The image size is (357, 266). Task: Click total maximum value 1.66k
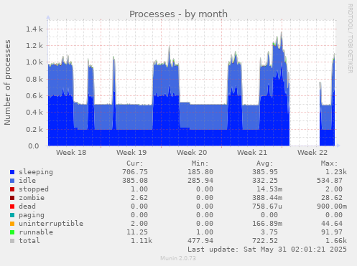(336, 241)
